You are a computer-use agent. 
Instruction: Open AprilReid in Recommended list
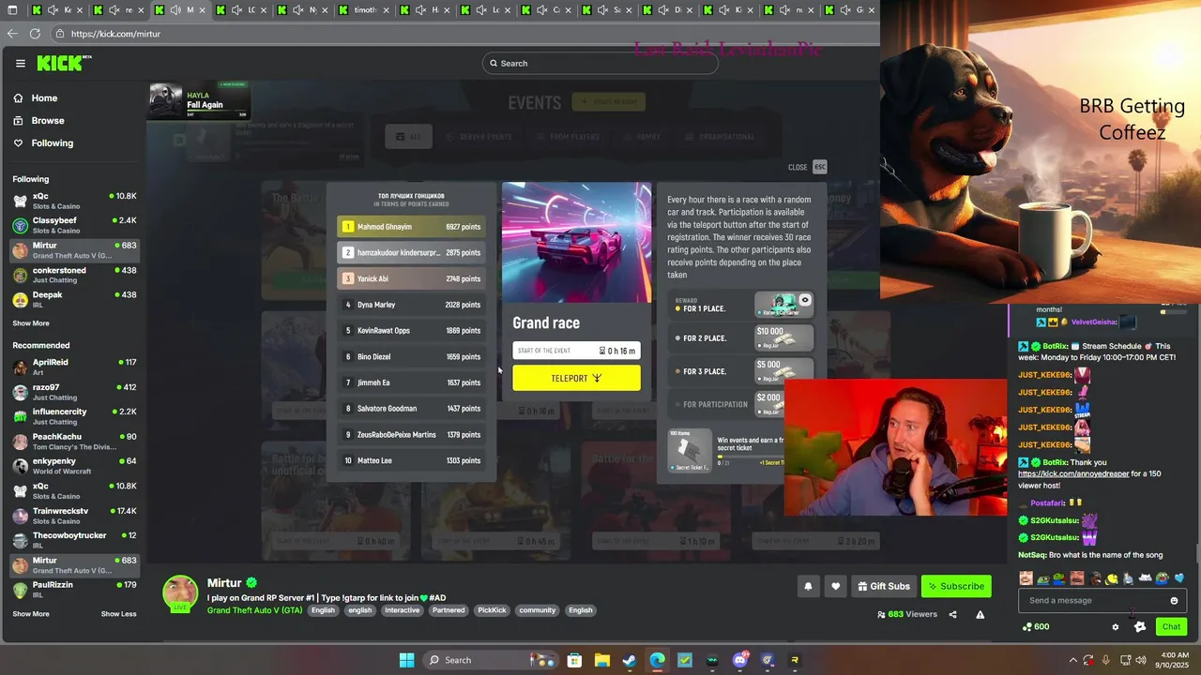click(73, 367)
